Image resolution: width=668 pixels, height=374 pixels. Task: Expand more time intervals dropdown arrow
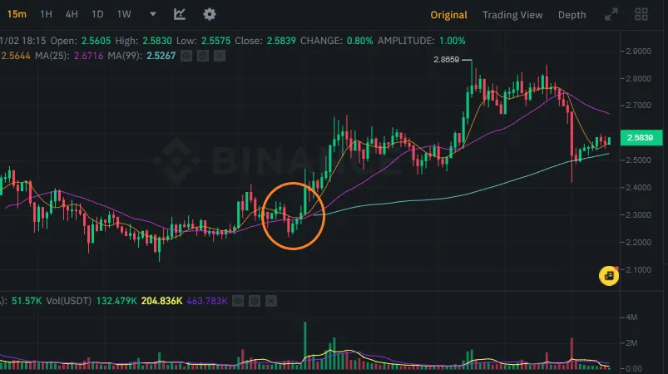tap(153, 14)
